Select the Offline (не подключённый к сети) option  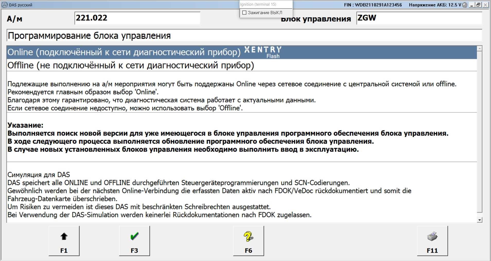242,65
